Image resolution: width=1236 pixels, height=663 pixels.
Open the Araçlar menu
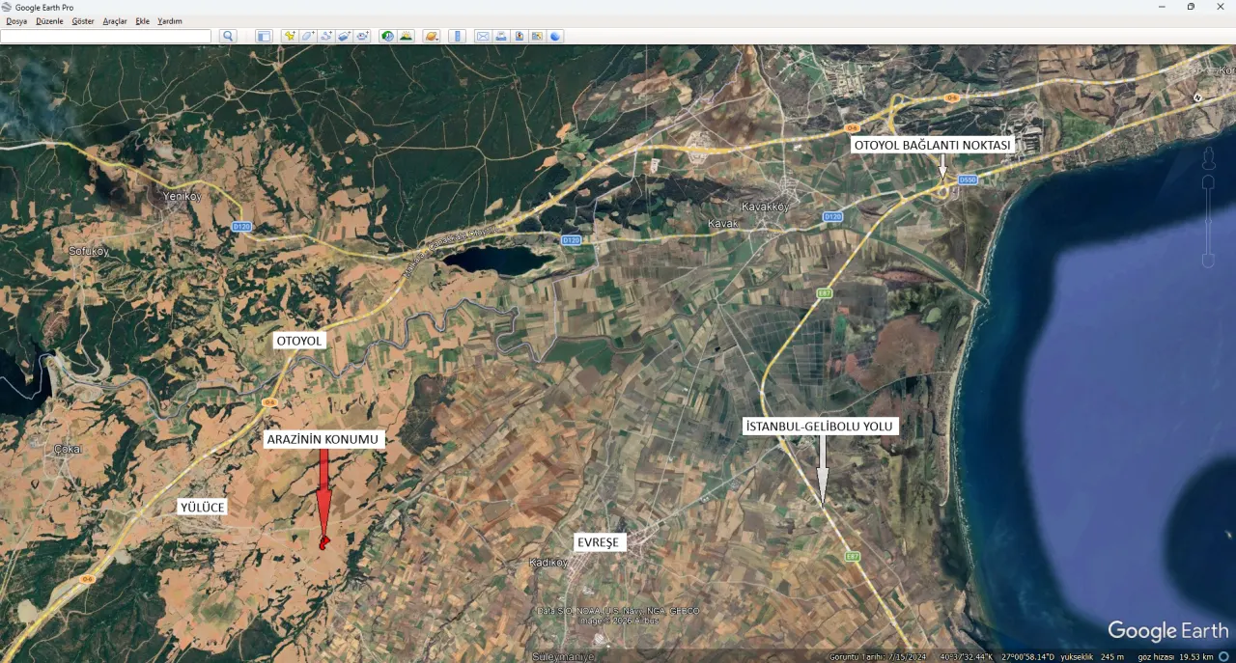(x=115, y=21)
